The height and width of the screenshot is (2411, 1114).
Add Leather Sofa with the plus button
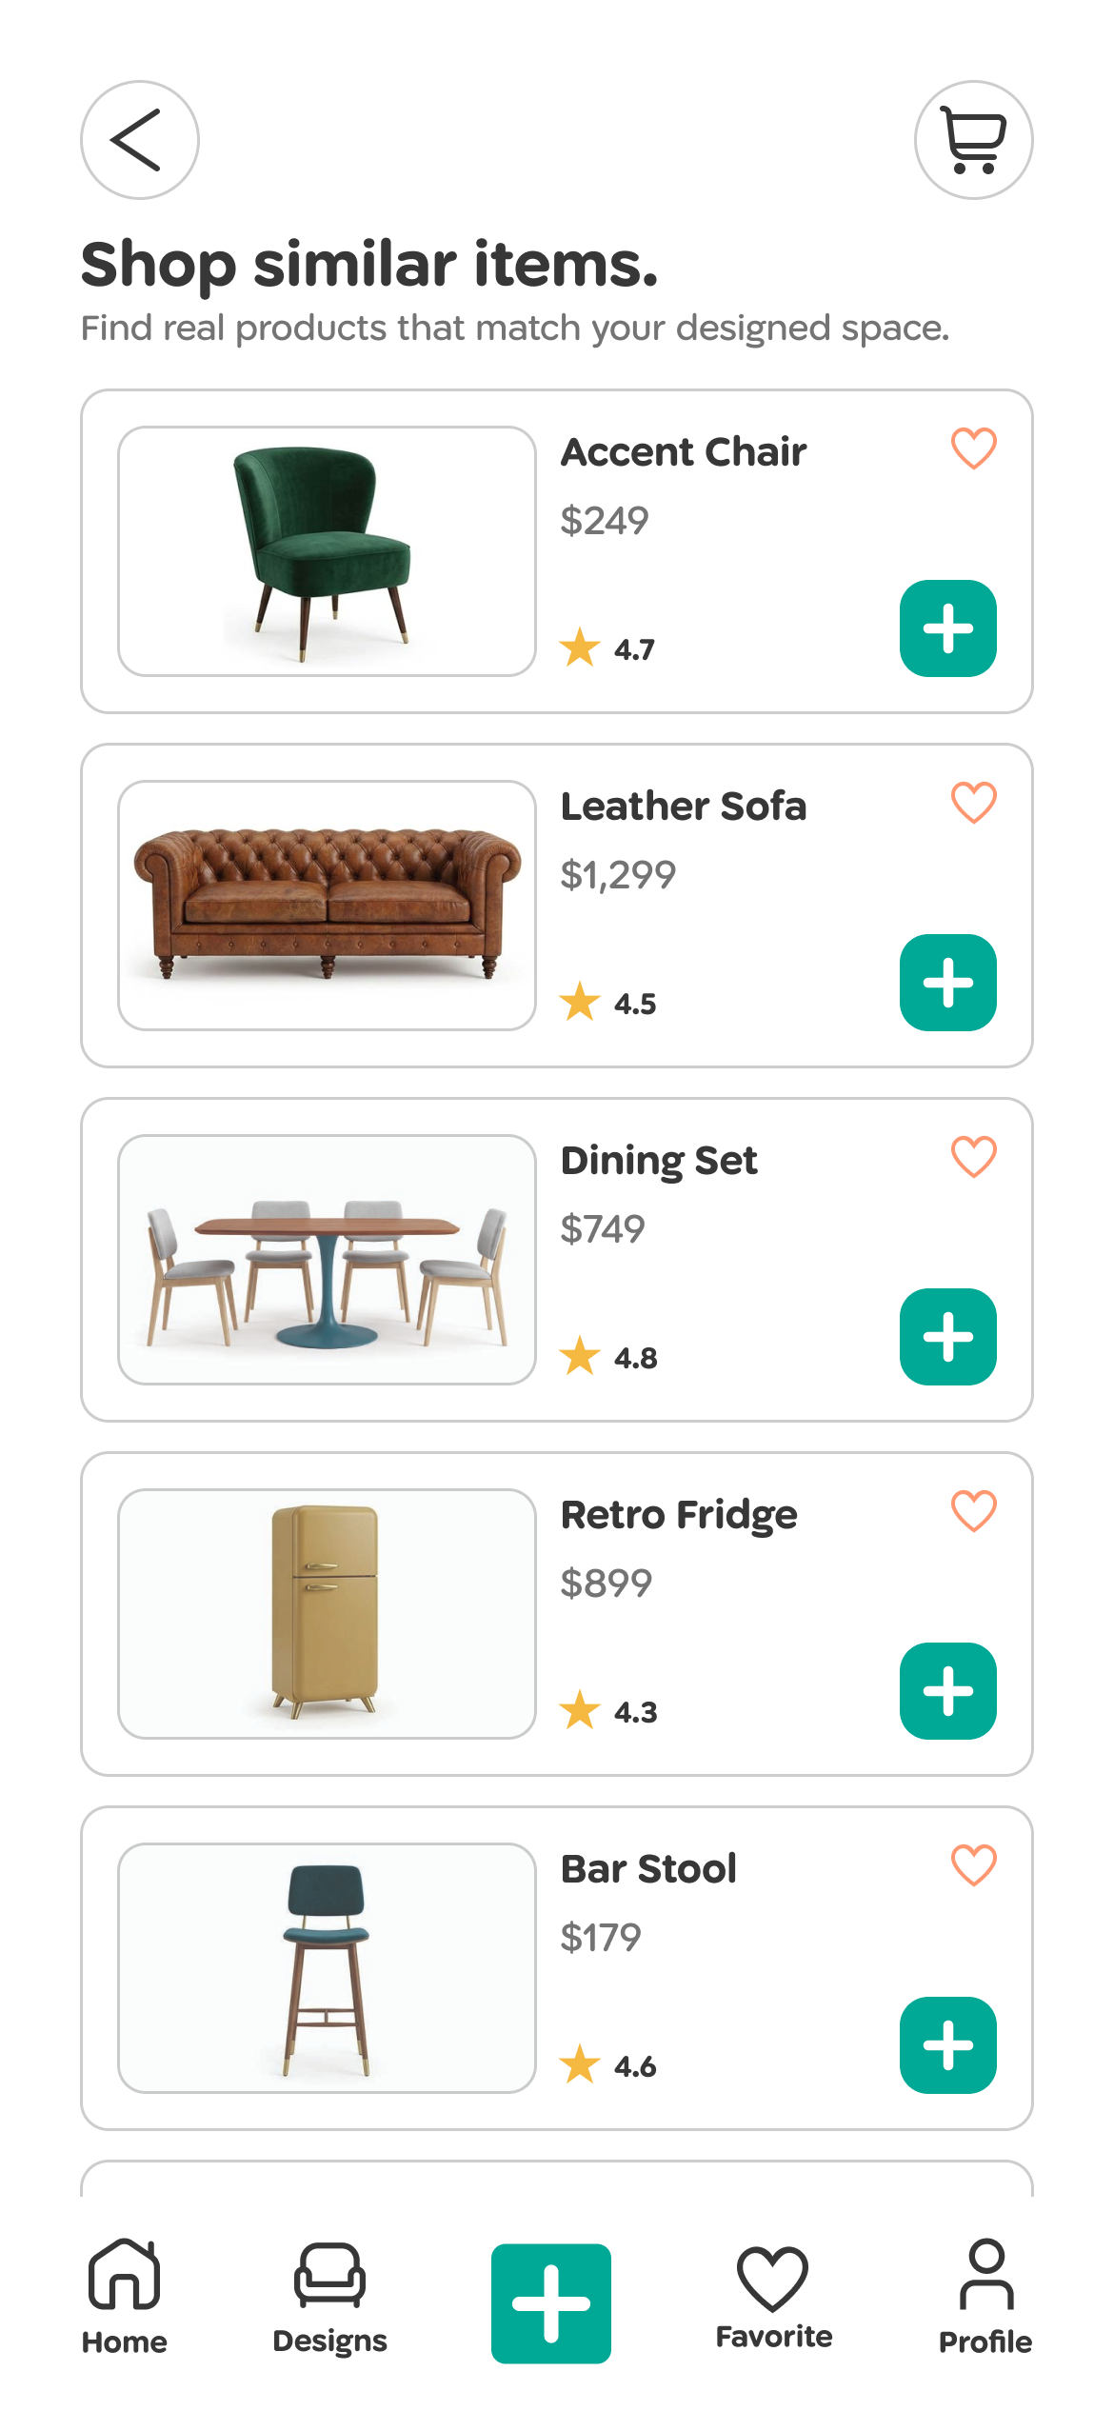tap(948, 983)
